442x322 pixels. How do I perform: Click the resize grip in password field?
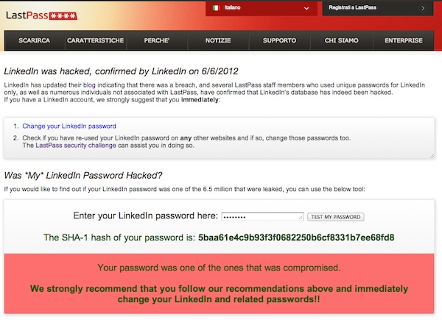(301, 217)
